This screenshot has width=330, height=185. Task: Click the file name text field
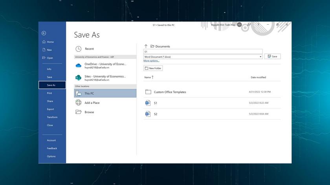tap(203, 51)
